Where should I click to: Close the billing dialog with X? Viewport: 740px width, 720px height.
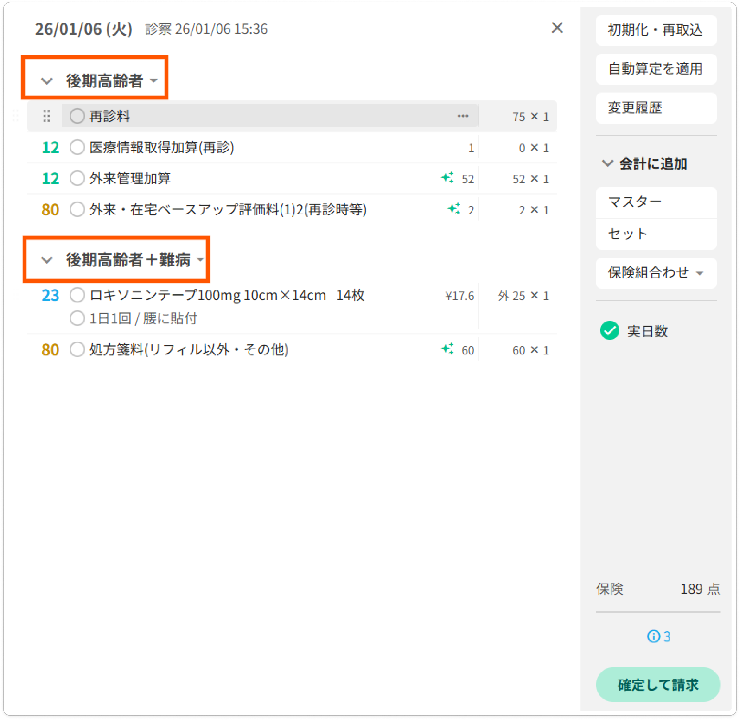[x=557, y=28]
